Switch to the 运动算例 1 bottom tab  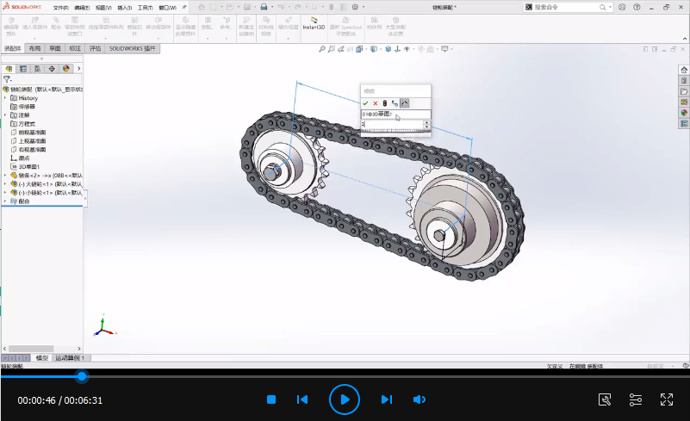point(70,358)
